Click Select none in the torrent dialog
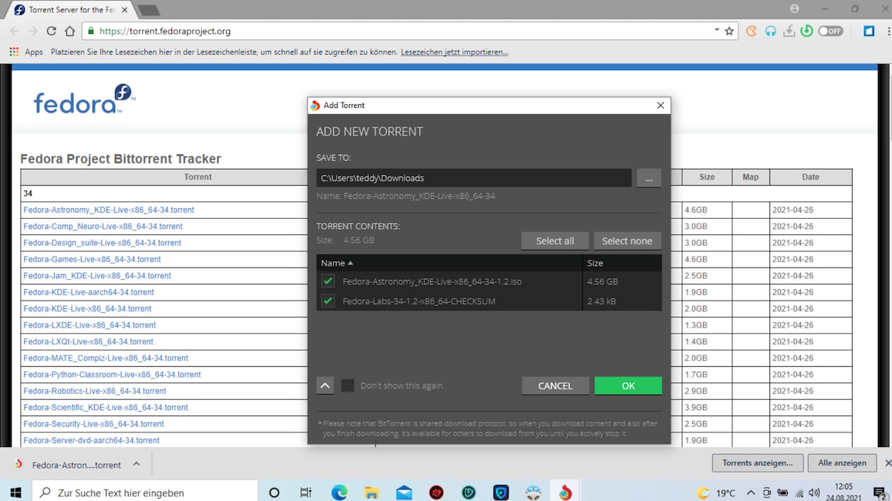 [x=627, y=240]
